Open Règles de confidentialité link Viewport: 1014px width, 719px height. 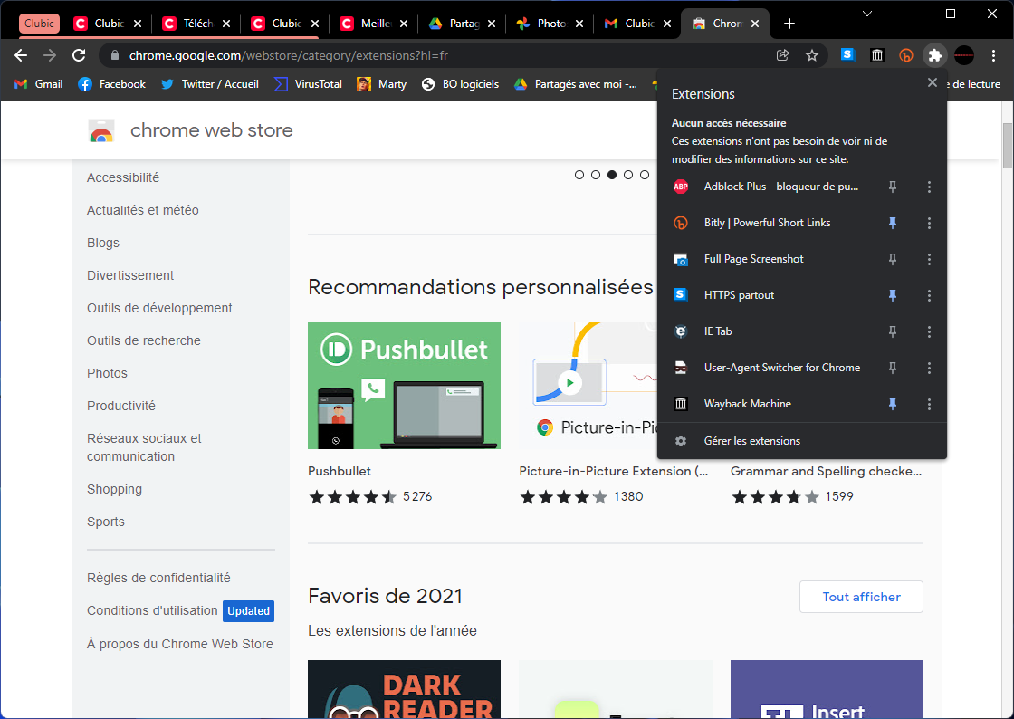point(159,578)
